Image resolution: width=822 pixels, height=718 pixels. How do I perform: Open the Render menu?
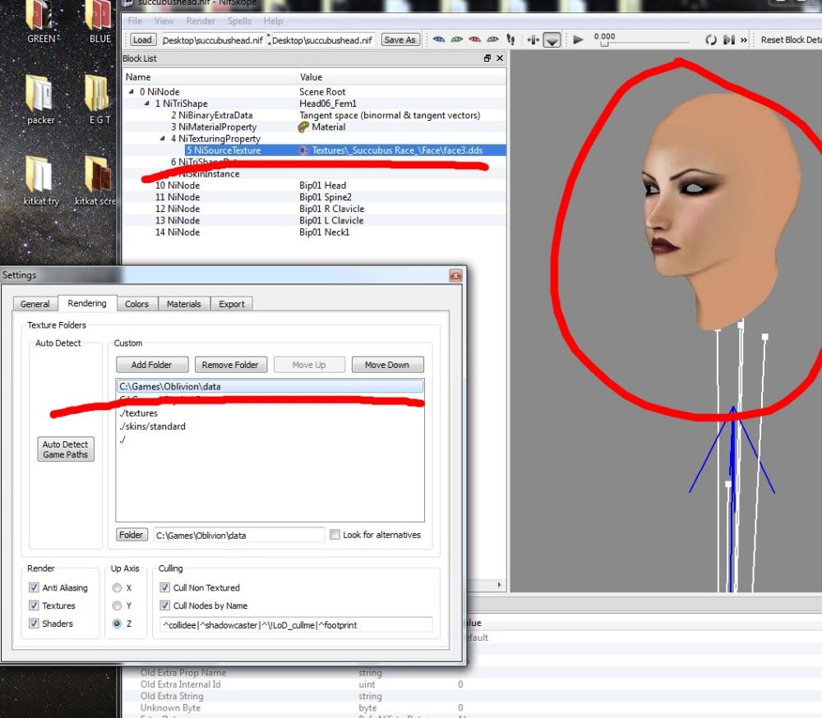pos(201,21)
